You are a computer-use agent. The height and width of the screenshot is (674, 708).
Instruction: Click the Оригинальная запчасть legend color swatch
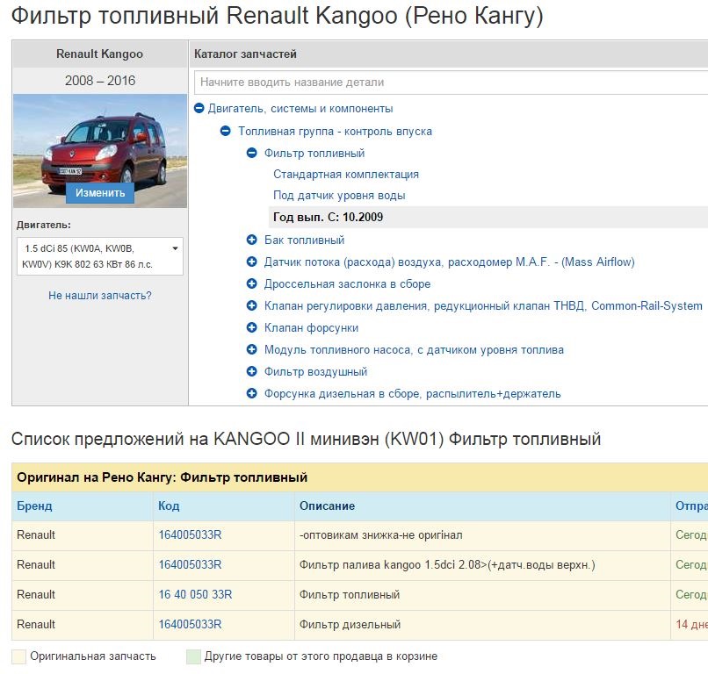19,656
